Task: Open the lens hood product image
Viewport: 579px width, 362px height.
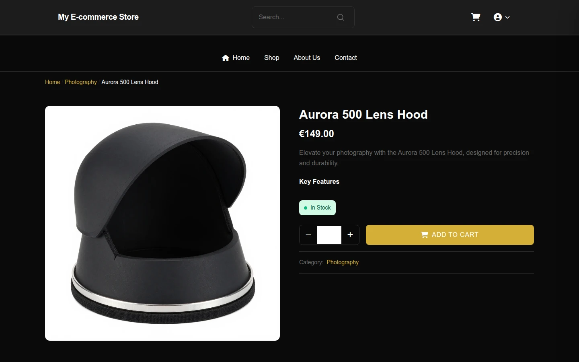Action: coord(162,223)
